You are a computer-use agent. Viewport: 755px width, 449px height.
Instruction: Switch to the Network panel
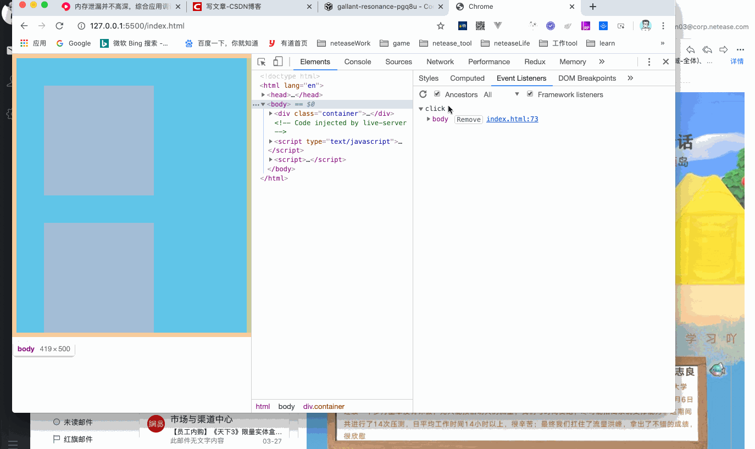(440, 61)
